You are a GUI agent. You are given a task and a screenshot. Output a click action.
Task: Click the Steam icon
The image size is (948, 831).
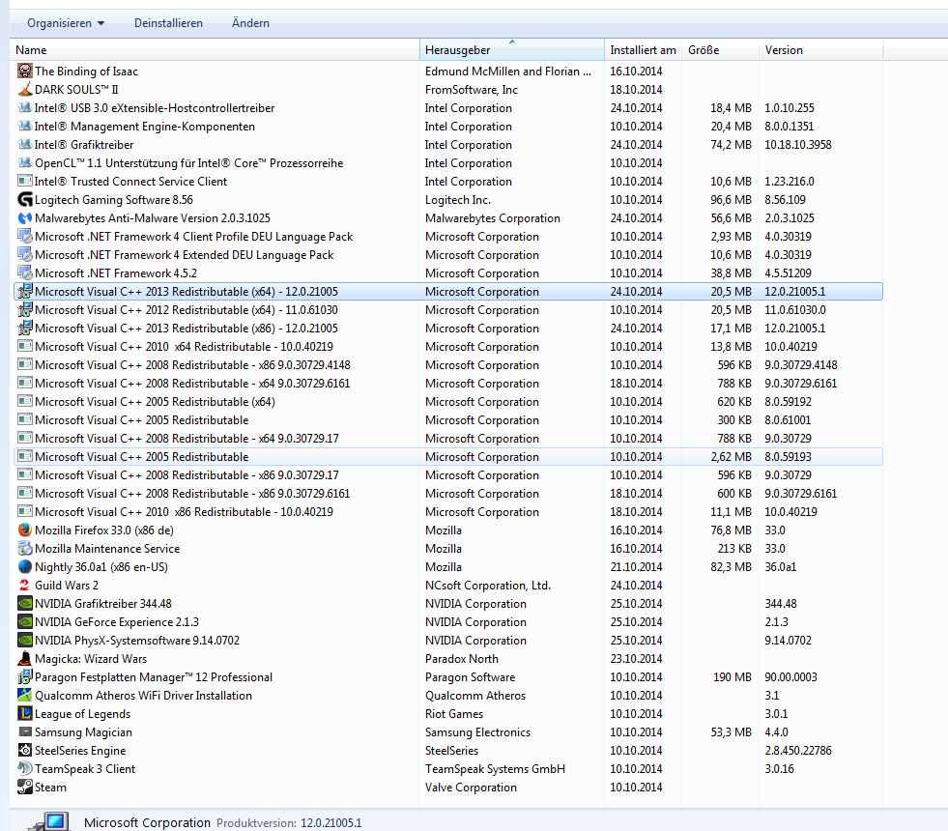(25, 787)
